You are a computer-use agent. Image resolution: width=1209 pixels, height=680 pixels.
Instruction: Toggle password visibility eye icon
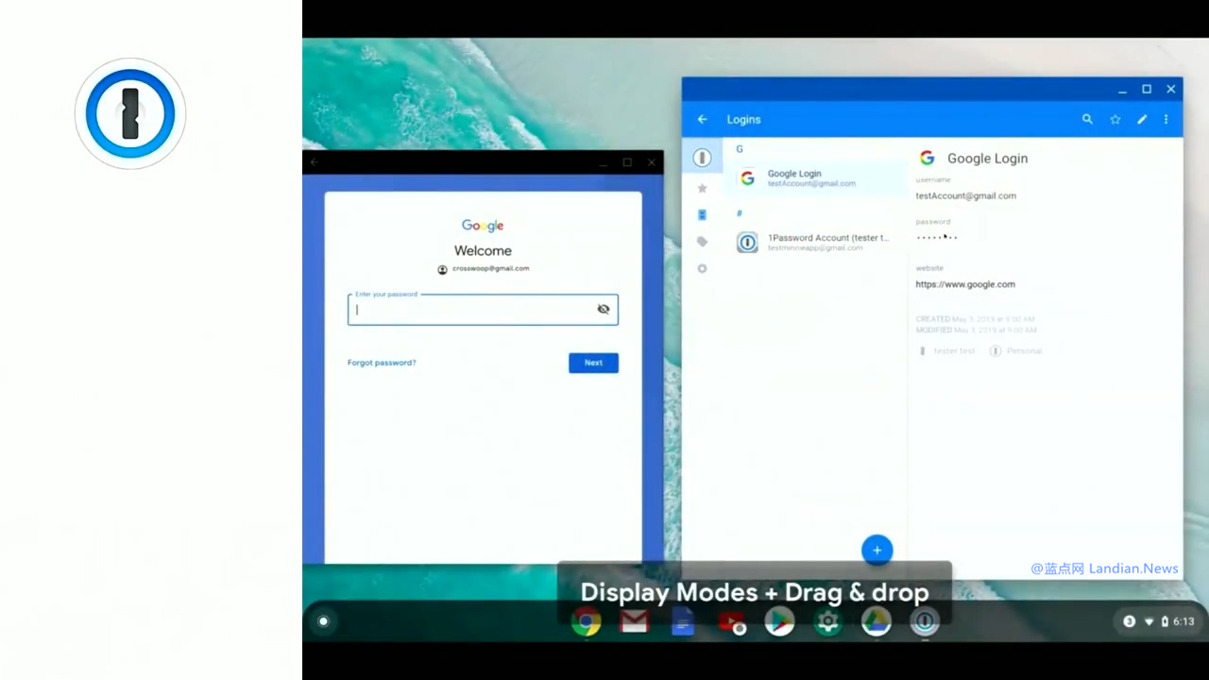point(604,309)
